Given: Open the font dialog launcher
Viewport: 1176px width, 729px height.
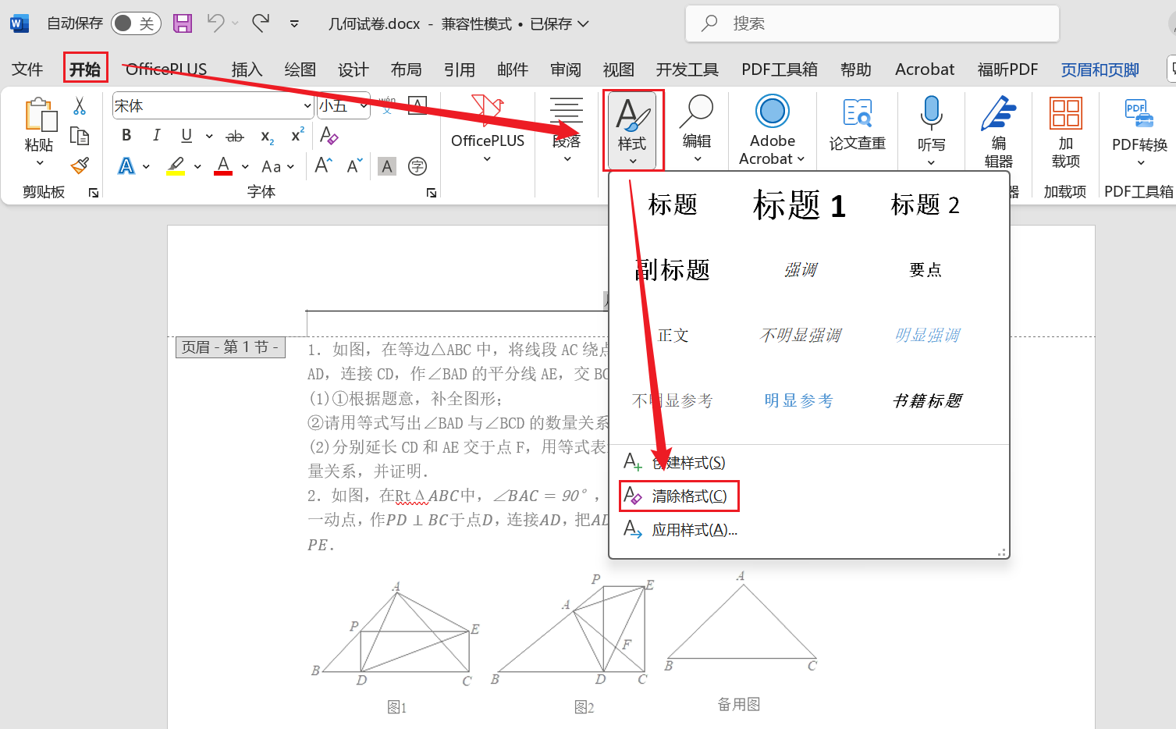Looking at the screenshot, I should point(432,193).
